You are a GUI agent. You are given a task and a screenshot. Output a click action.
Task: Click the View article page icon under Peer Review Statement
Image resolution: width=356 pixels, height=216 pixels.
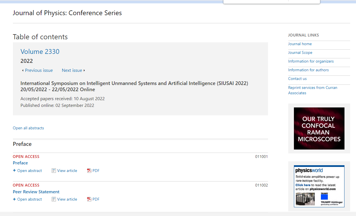pos(54,199)
